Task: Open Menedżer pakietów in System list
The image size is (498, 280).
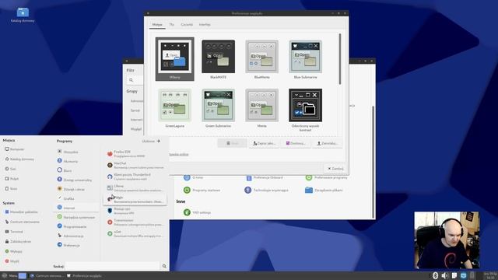Action: 21,212
